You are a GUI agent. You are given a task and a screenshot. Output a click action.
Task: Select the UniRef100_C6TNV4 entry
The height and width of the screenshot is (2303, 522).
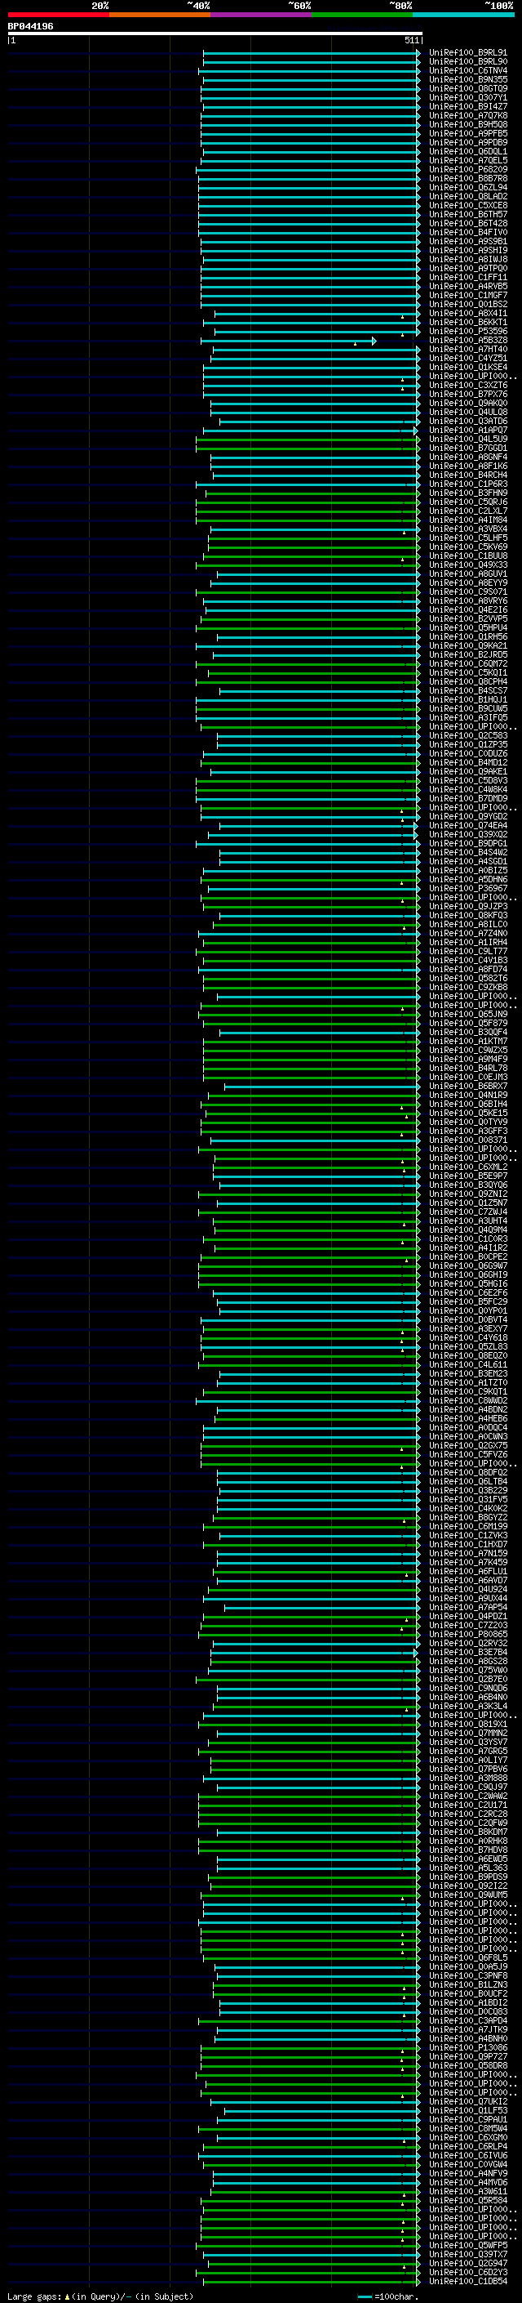[x=467, y=70]
